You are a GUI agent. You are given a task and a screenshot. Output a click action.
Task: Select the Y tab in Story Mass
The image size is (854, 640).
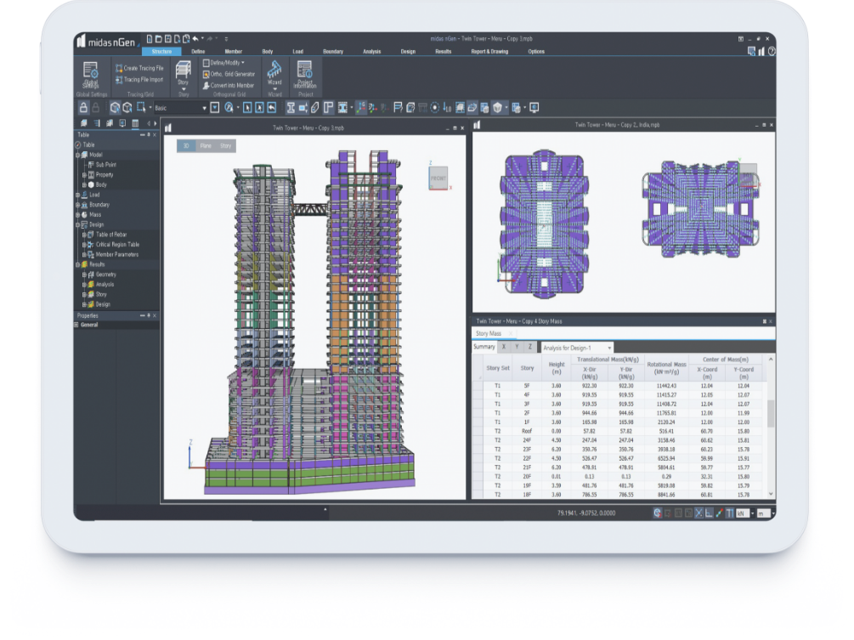click(517, 347)
